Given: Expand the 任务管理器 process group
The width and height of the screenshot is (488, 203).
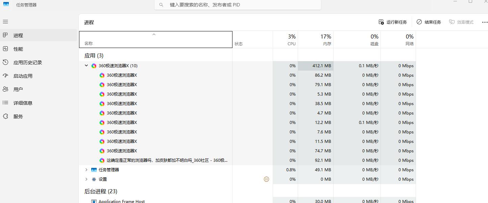Looking at the screenshot, I should click(87, 170).
